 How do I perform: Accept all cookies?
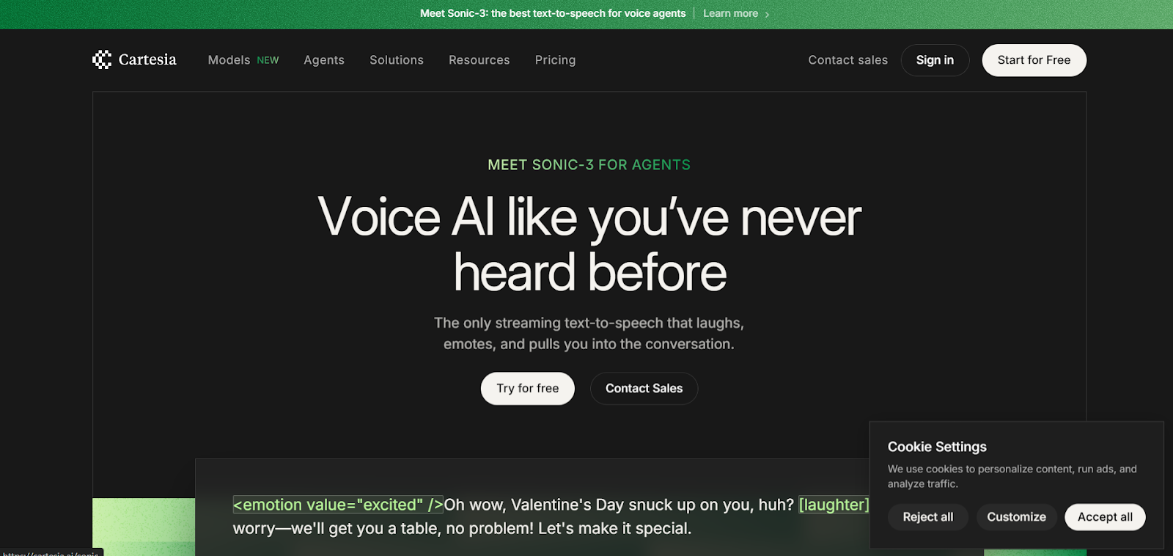click(x=1105, y=517)
